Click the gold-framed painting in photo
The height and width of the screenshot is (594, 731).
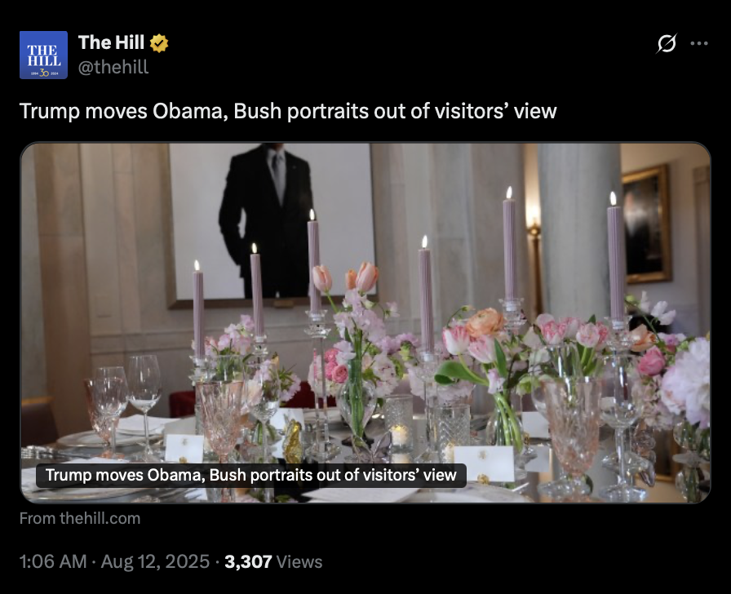pyautogui.click(x=647, y=224)
